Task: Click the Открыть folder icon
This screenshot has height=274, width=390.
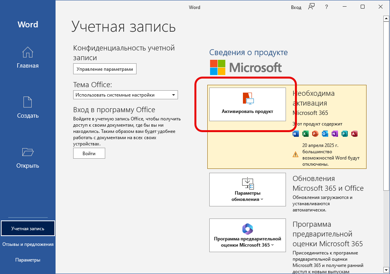Action: 27,152
